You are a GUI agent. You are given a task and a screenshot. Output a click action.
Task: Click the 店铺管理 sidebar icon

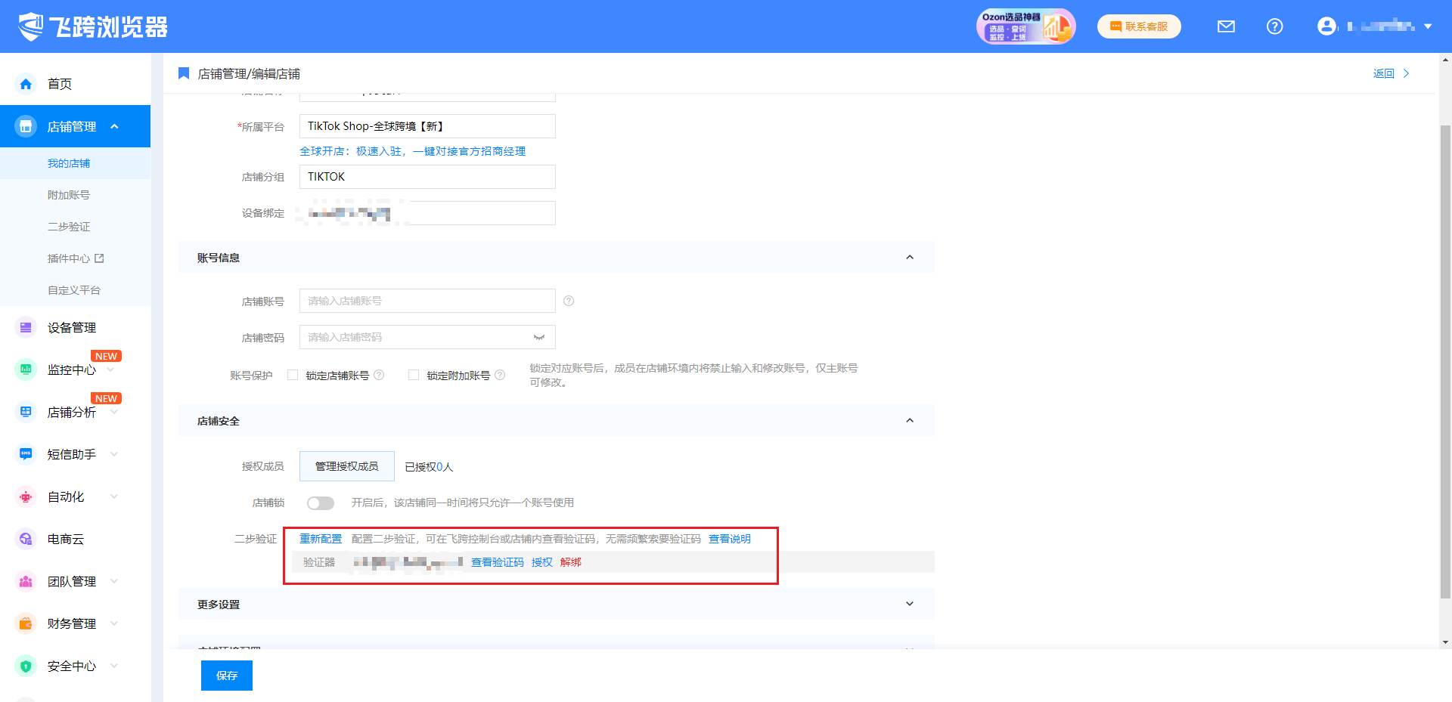click(x=26, y=126)
